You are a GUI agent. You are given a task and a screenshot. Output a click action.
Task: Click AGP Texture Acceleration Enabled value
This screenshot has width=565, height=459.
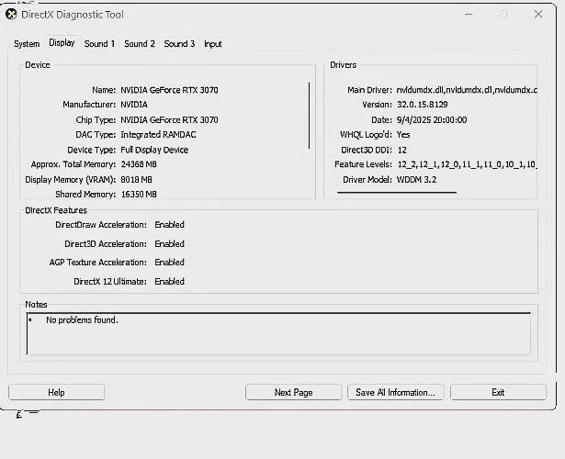coord(169,263)
